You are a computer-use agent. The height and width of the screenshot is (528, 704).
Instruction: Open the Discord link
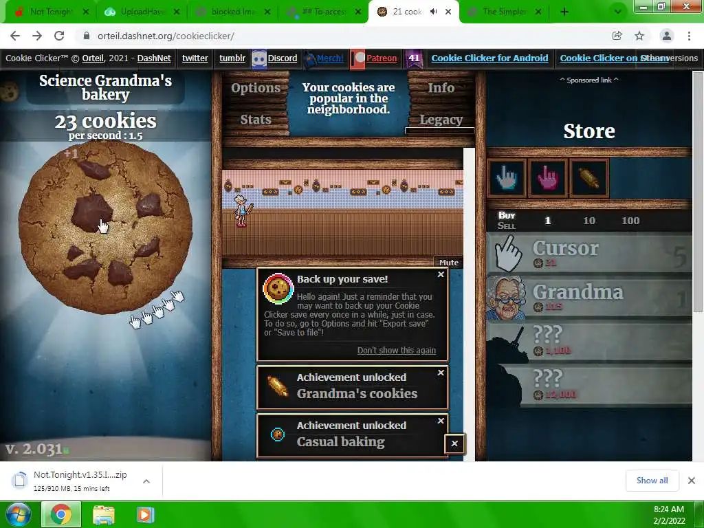point(282,58)
